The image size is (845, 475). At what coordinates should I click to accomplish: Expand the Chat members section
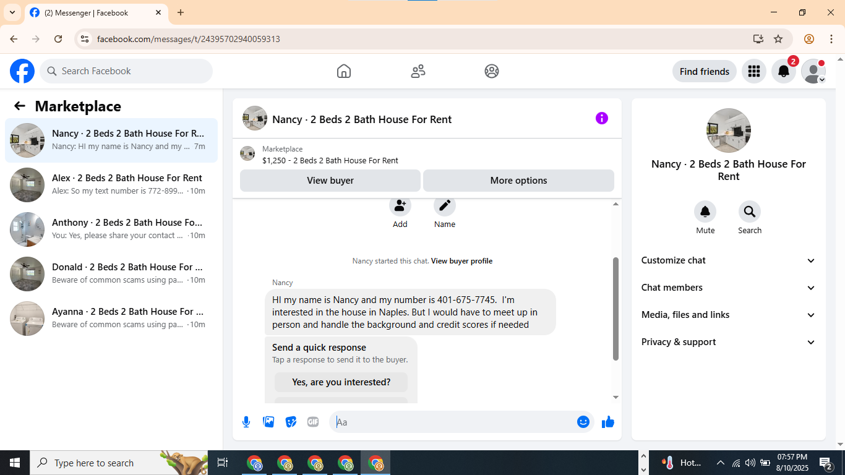(729, 288)
